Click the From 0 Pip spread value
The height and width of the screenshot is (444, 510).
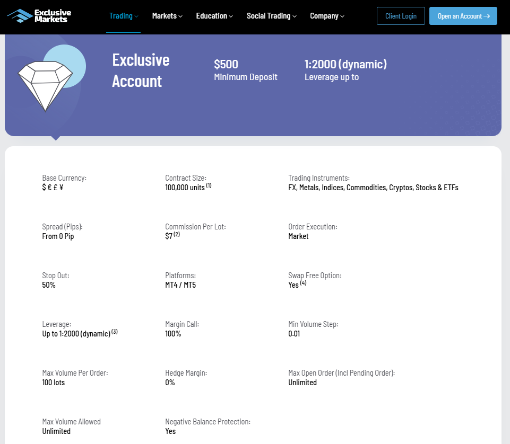[58, 236]
